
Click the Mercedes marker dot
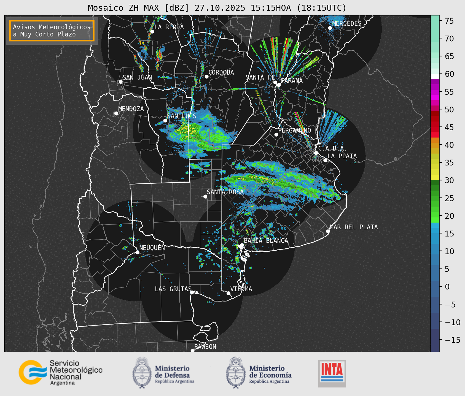[x=330, y=28]
